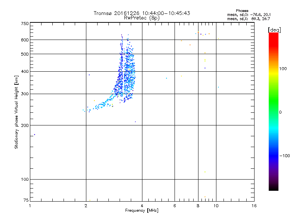Viewport: 299px width, 224px height.
Task: Click the x-axis '2' tick label
Action: point(86,206)
